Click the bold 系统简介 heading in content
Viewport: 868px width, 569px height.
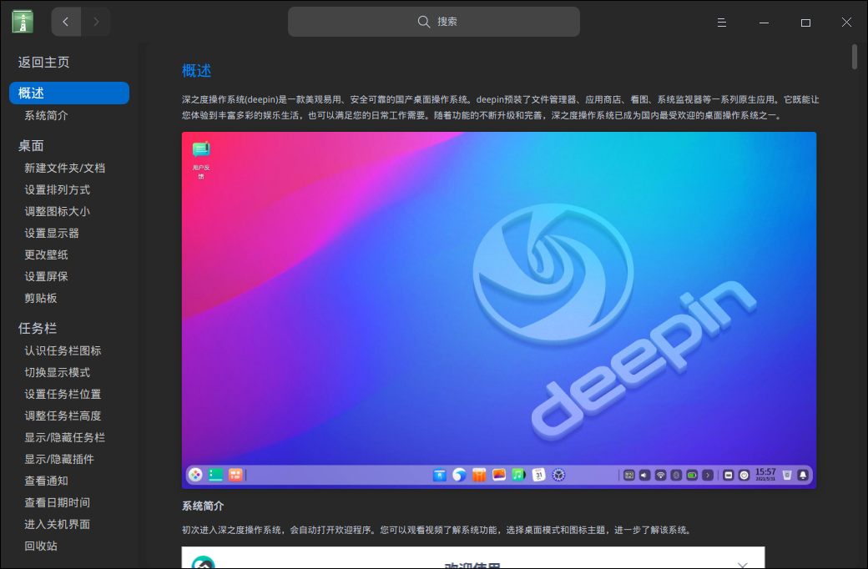203,506
